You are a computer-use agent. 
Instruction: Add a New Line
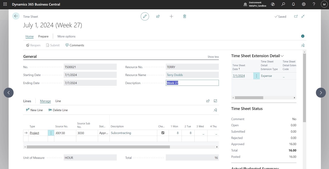point(34,110)
